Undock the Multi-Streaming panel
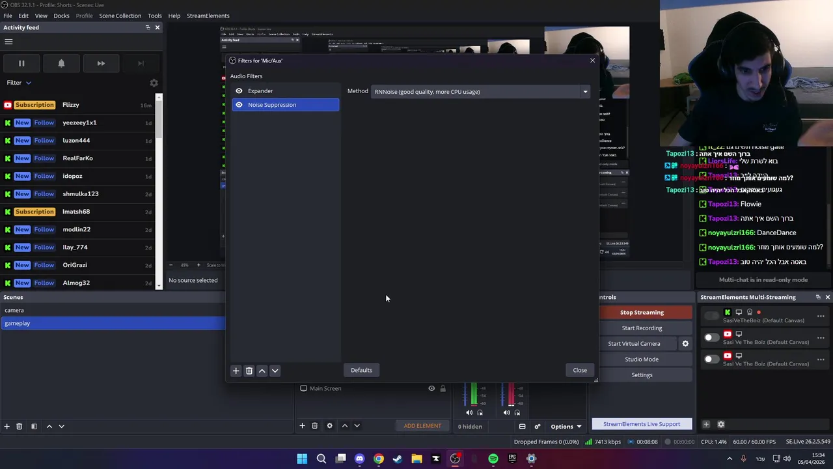 pos(818,297)
